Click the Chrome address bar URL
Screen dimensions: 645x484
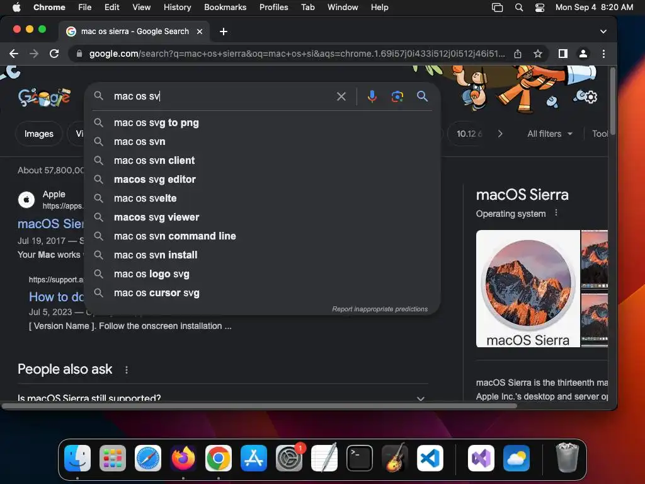[x=297, y=54]
